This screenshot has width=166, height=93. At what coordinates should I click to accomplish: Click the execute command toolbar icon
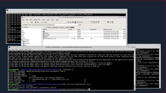click(73, 22)
